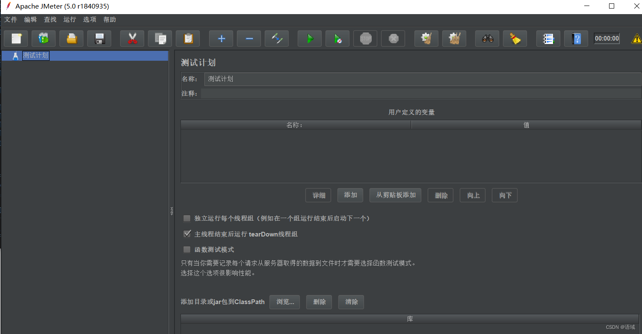Click Start no pauses icon
642x334 pixels.
point(337,38)
